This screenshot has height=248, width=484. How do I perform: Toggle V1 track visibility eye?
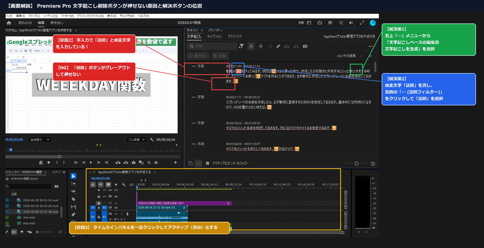pos(116,208)
